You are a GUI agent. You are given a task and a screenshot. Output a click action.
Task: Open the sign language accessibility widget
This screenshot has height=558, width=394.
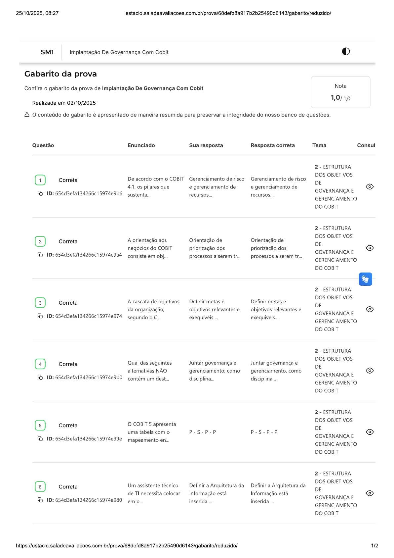point(365,279)
